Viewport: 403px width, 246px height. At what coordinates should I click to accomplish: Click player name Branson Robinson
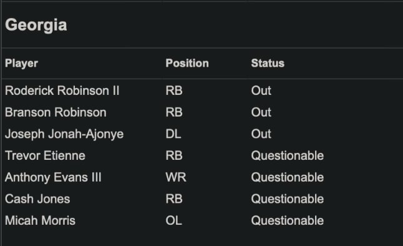click(x=56, y=112)
